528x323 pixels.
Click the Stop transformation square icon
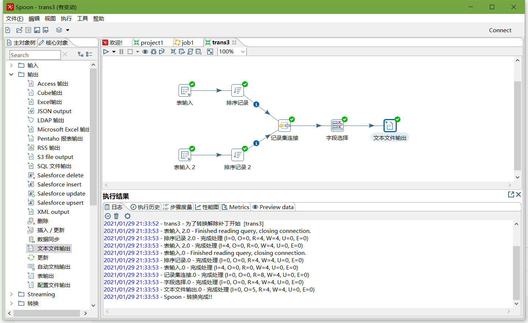click(130, 52)
